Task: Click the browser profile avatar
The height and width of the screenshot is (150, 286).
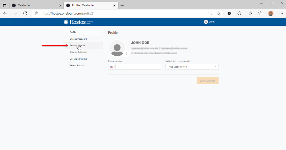Action: [x=271, y=13]
